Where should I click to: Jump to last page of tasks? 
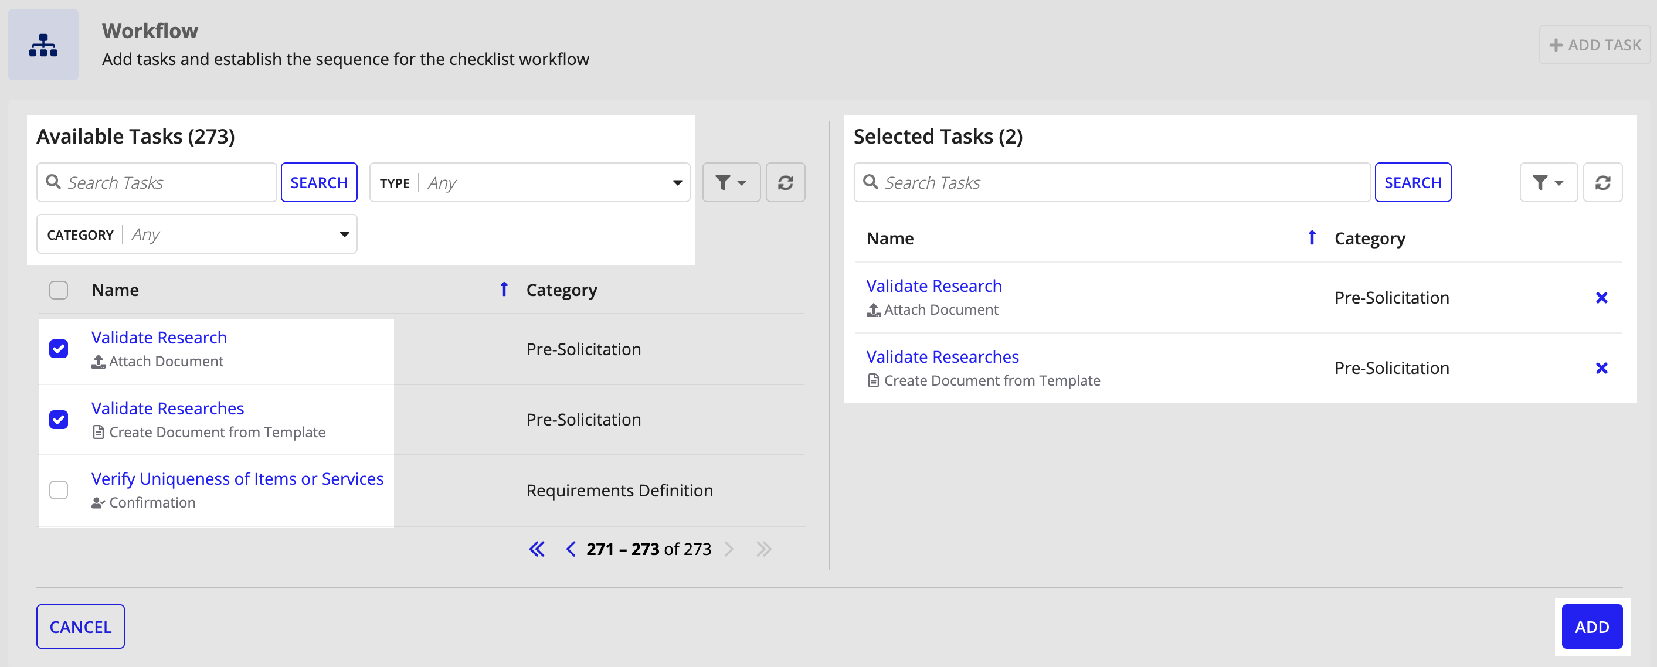[x=763, y=549]
